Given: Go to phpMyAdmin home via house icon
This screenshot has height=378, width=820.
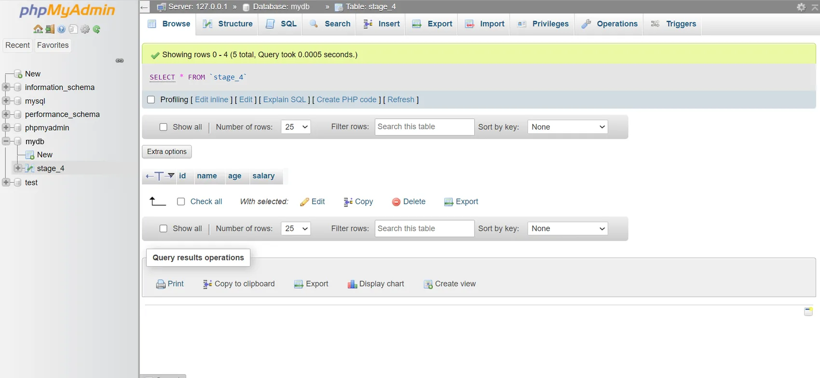Looking at the screenshot, I should pos(38,29).
